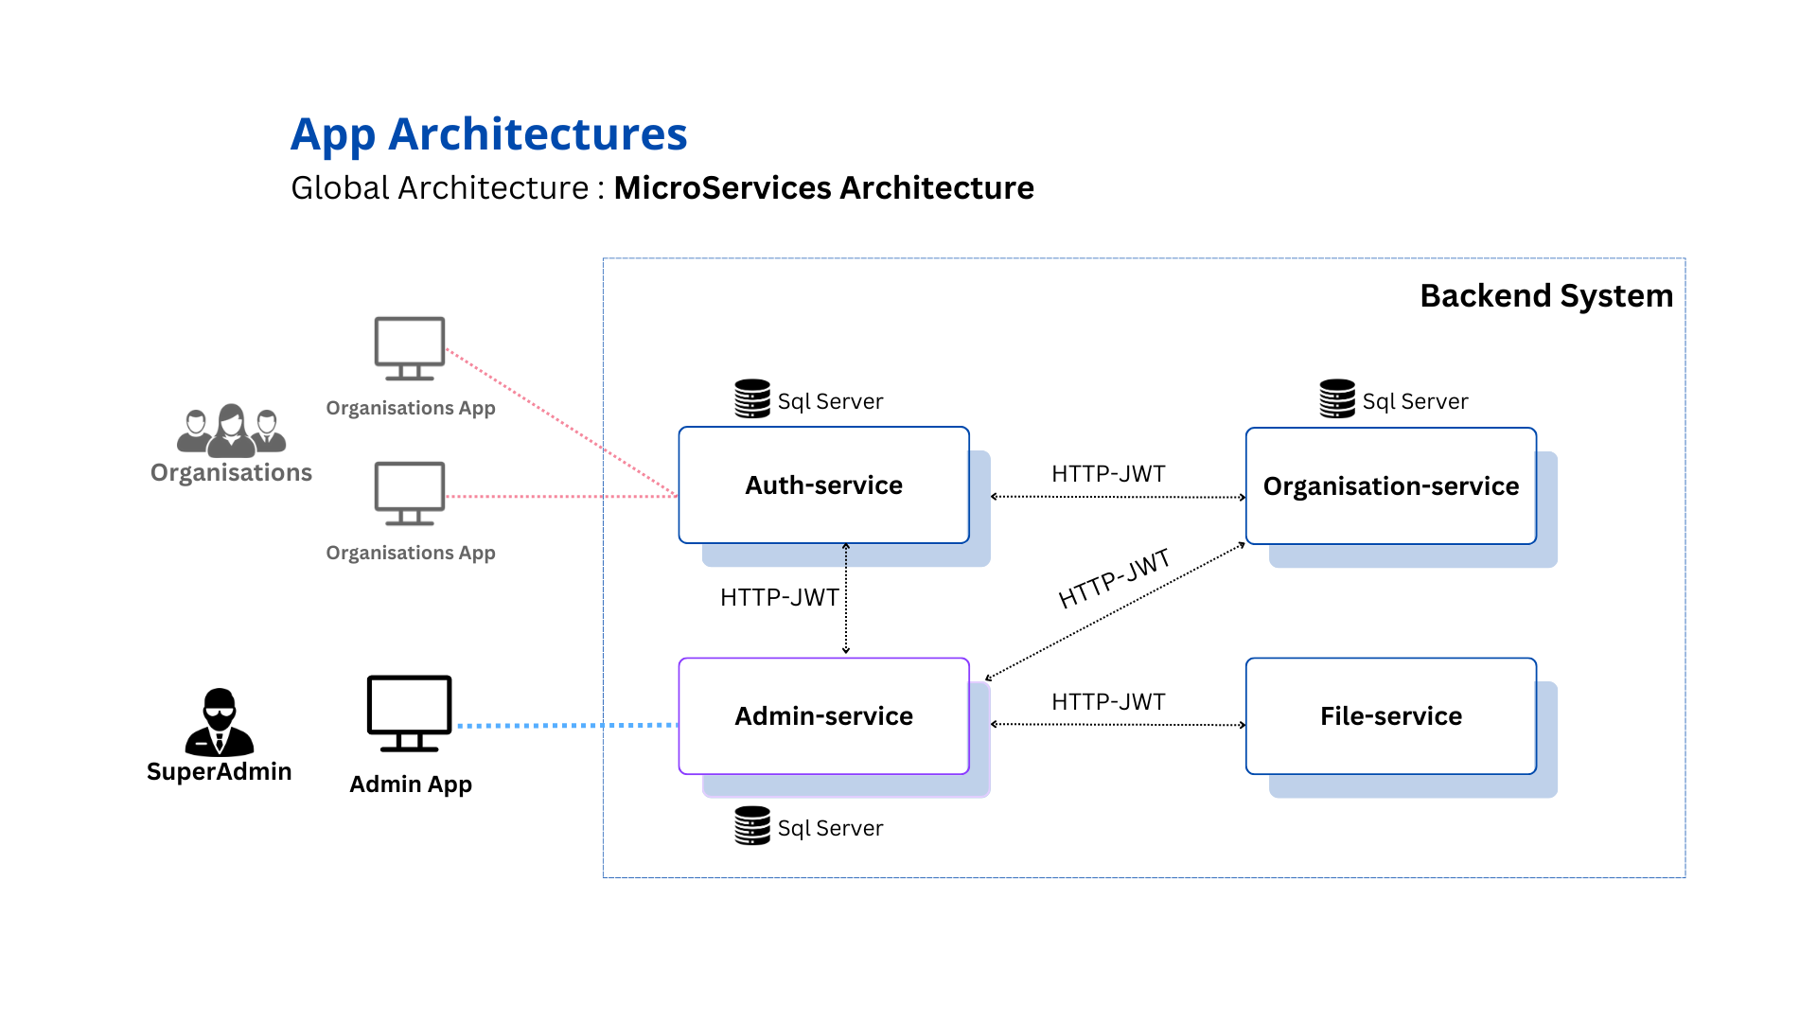
Task: Click the lower Organisations App label
Action: click(411, 553)
